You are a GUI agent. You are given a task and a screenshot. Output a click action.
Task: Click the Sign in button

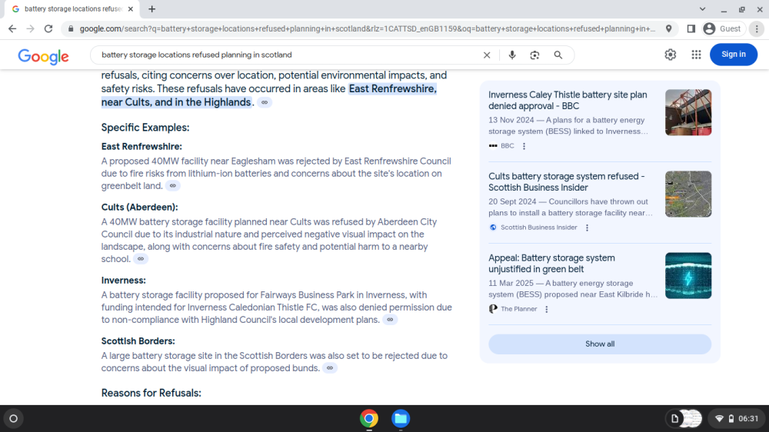733,55
